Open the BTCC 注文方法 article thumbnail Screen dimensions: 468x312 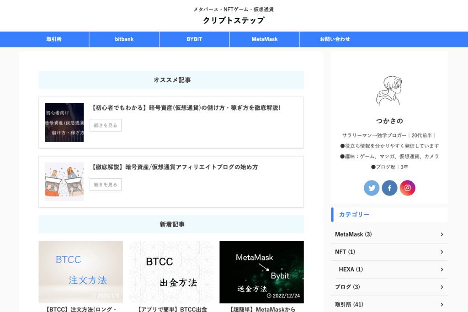click(x=80, y=272)
